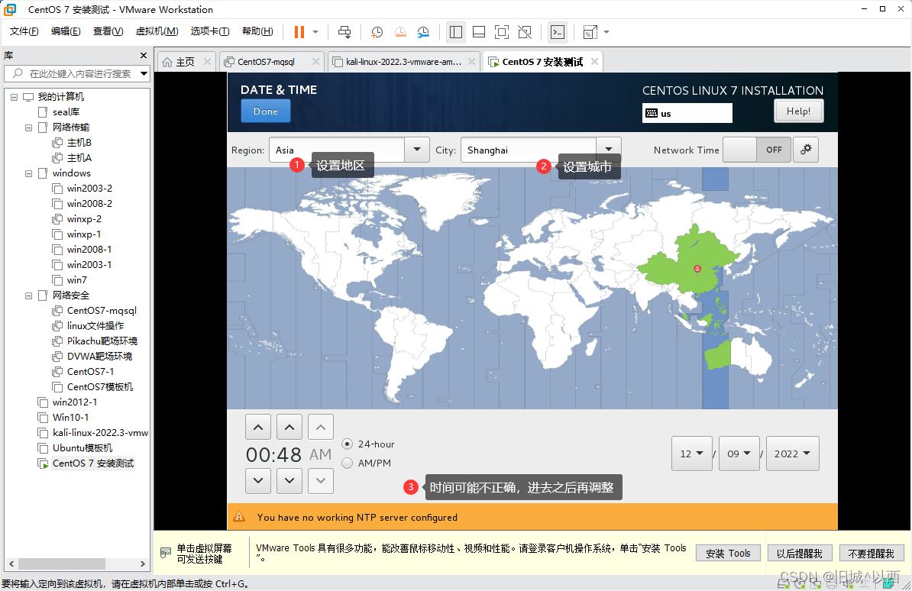This screenshot has width=912, height=591.
Task: Open the 查看(V) menu
Action: (108, 31)
